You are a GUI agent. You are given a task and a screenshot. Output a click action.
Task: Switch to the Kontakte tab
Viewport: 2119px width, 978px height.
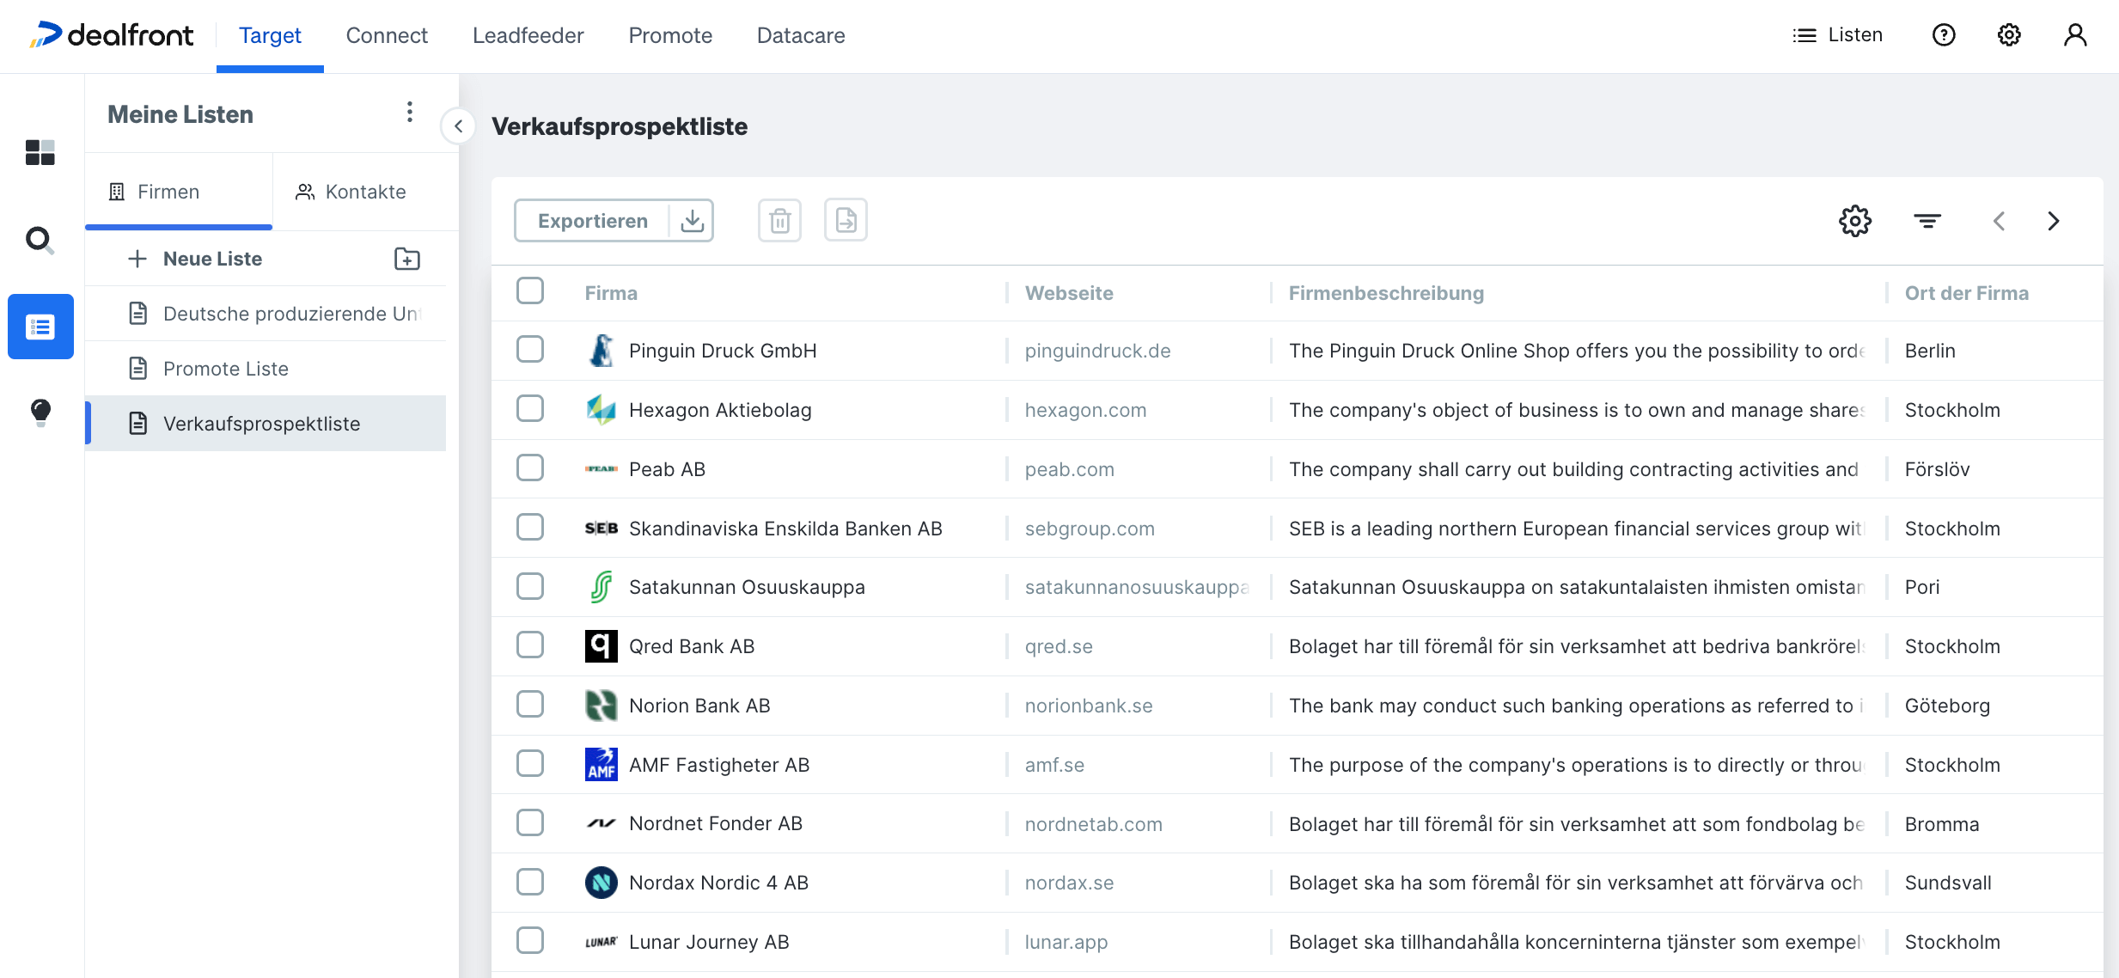tap(351, 192)
